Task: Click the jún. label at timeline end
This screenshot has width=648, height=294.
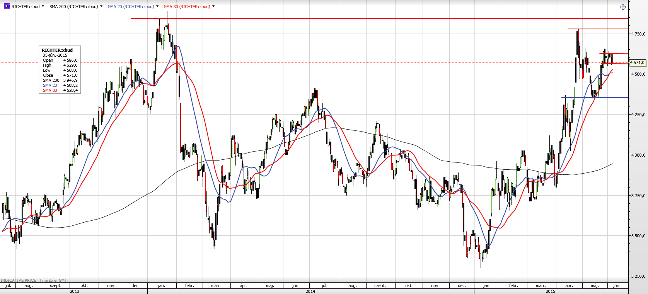Action: coord(617,286)
